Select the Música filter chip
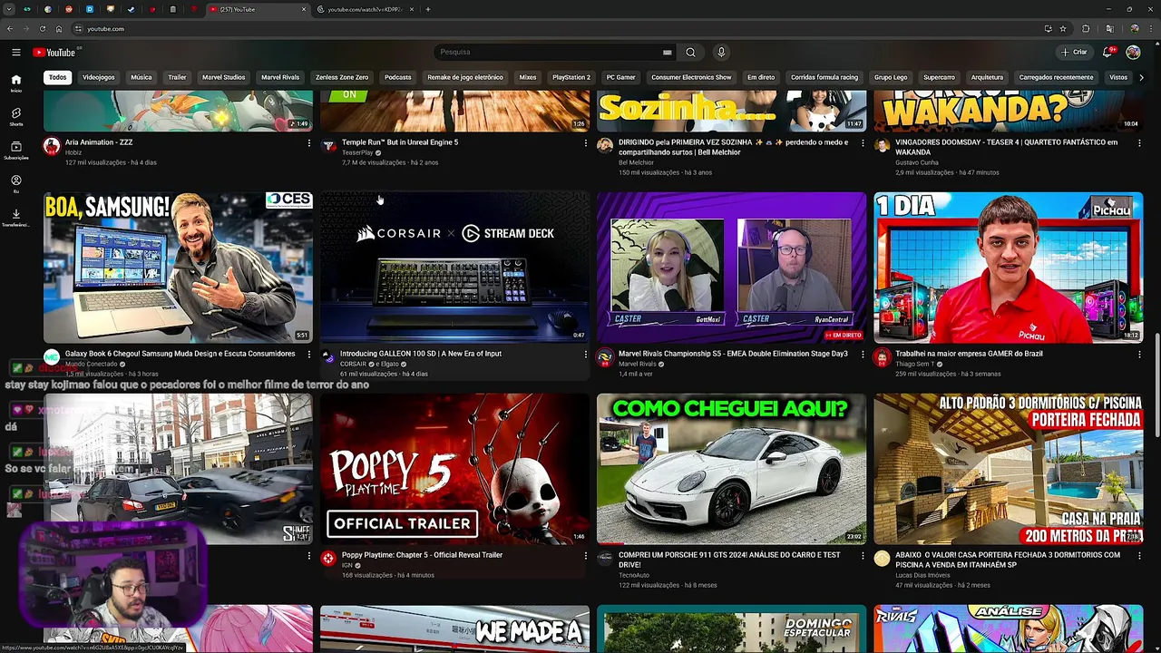 [141, 77]
